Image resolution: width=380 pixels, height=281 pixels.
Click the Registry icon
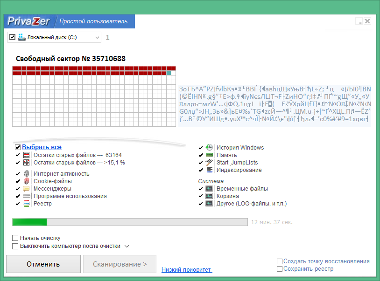coord(27,204)
